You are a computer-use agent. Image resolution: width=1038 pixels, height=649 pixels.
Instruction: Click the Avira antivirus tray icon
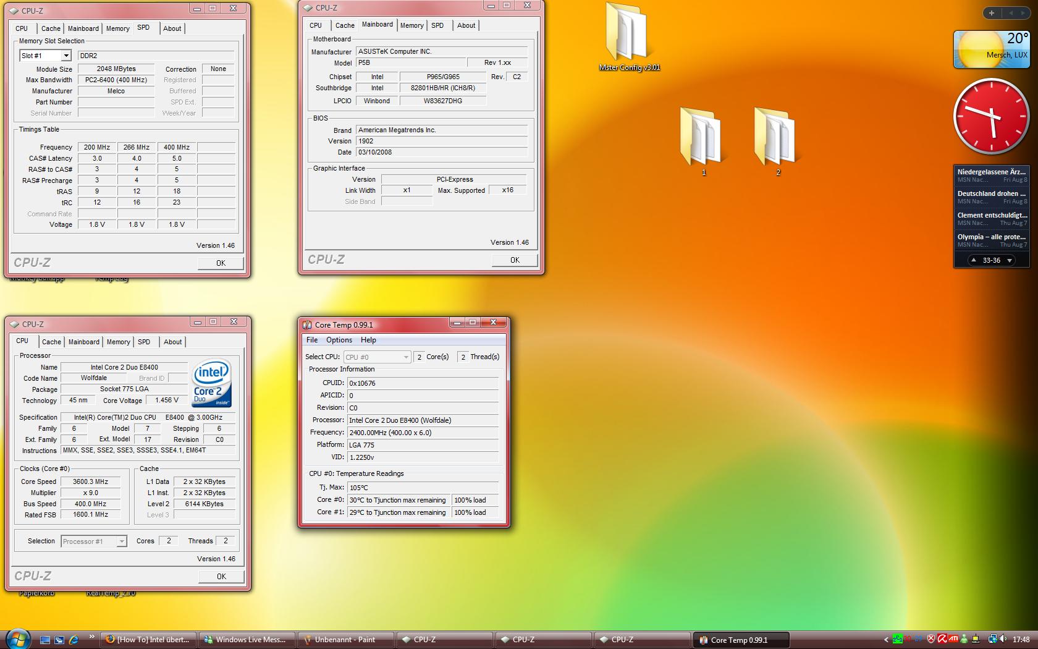click(x=942, y=640)
